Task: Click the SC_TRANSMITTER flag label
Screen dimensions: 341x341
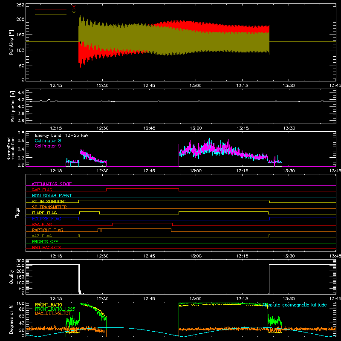Action: point(49,207)
